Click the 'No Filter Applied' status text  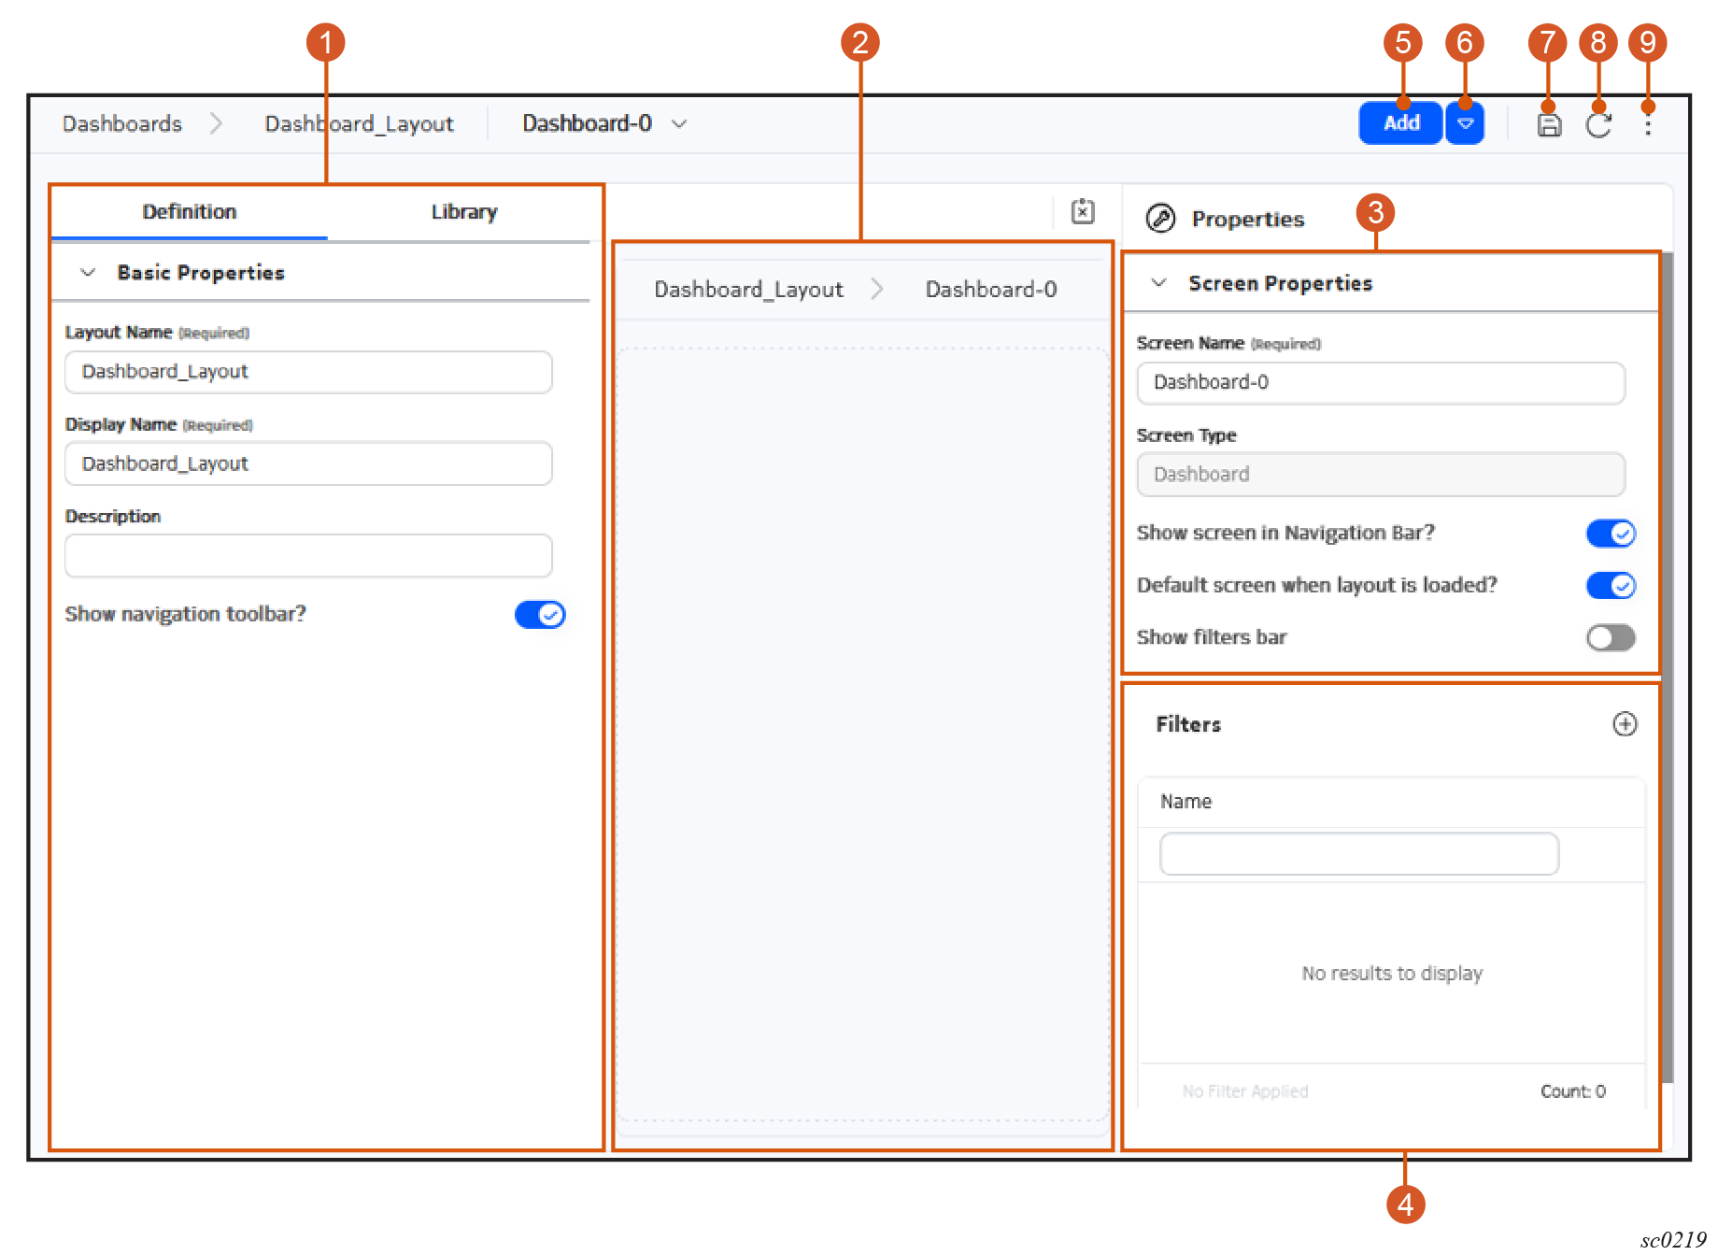[x=1245, y=1091]
